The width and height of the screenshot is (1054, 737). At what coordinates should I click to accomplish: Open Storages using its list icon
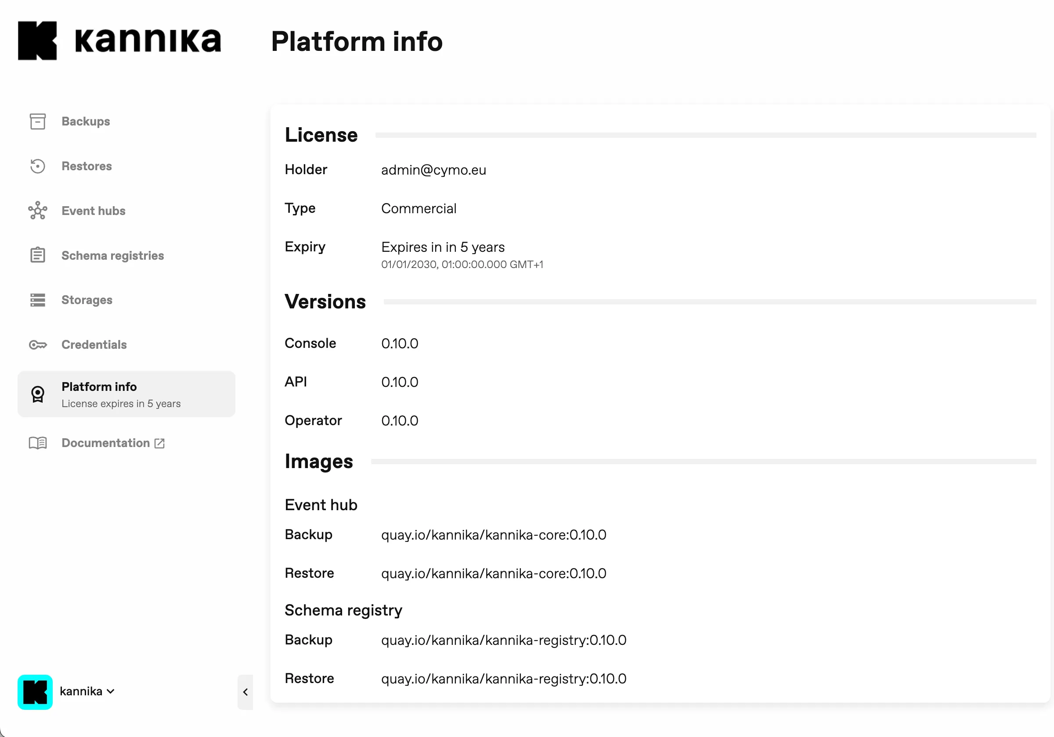coord(37,300)
